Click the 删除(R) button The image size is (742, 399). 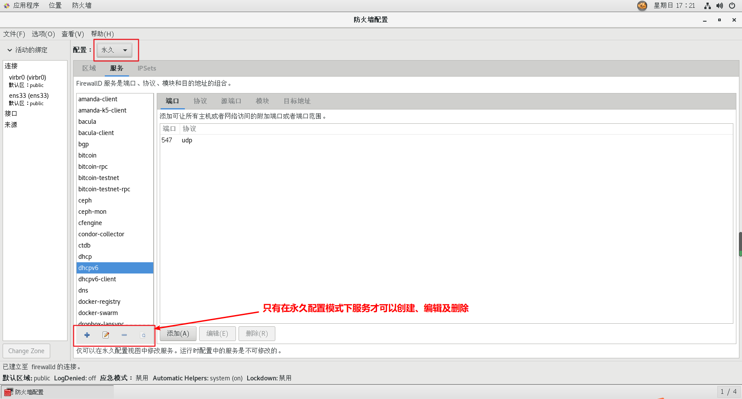coord(257,334)
